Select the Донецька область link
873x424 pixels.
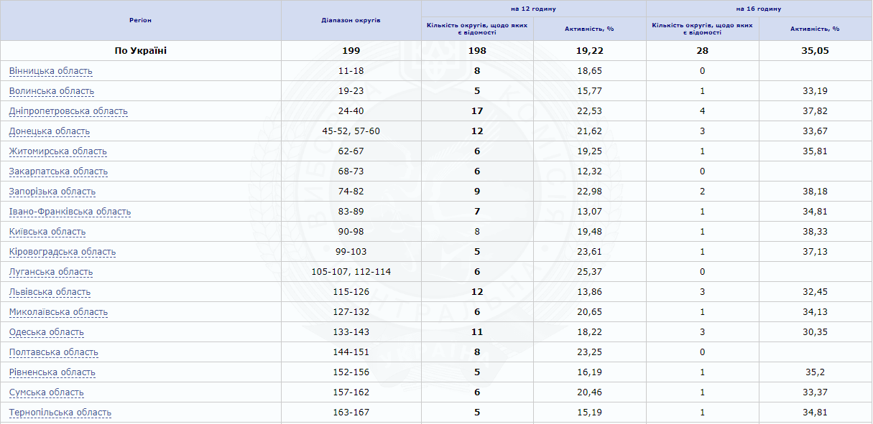coord(50,131)
